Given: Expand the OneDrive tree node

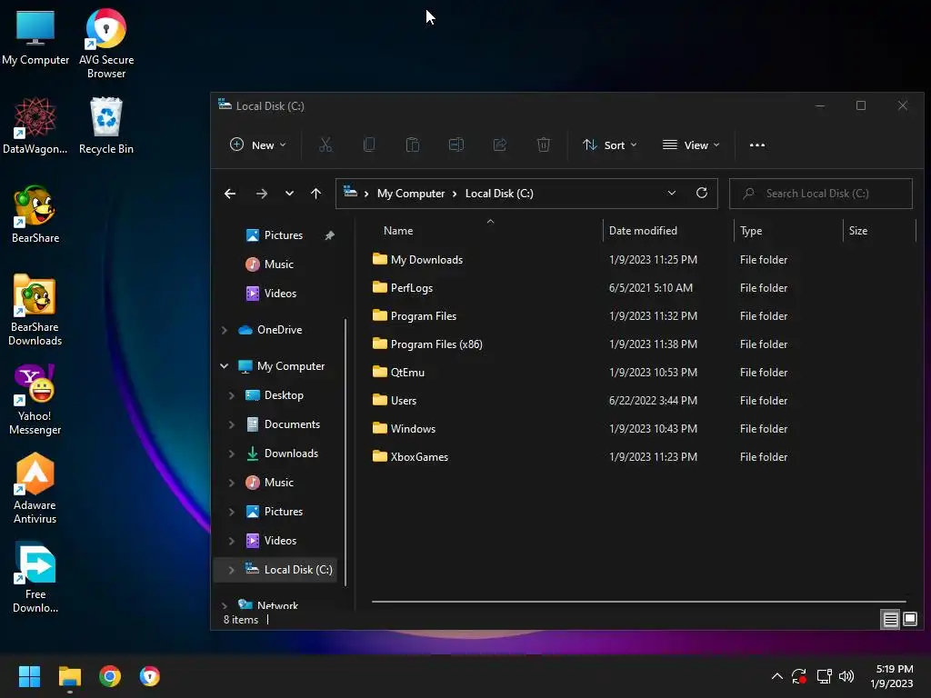Looking at the screenshot, I should click(x=225, y=330).
